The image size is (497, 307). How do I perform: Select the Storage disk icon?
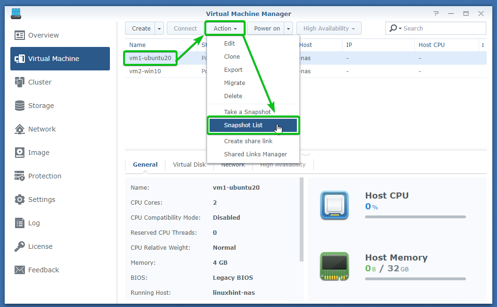(x=20, y=106)
